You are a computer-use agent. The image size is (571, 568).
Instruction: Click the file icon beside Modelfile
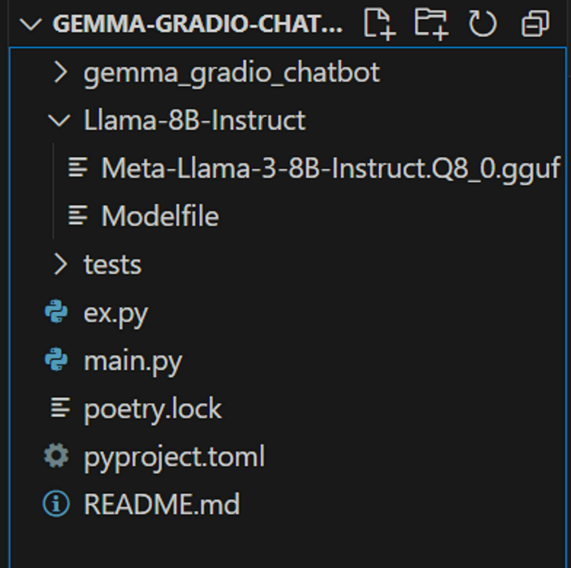[x=78, y=215]
